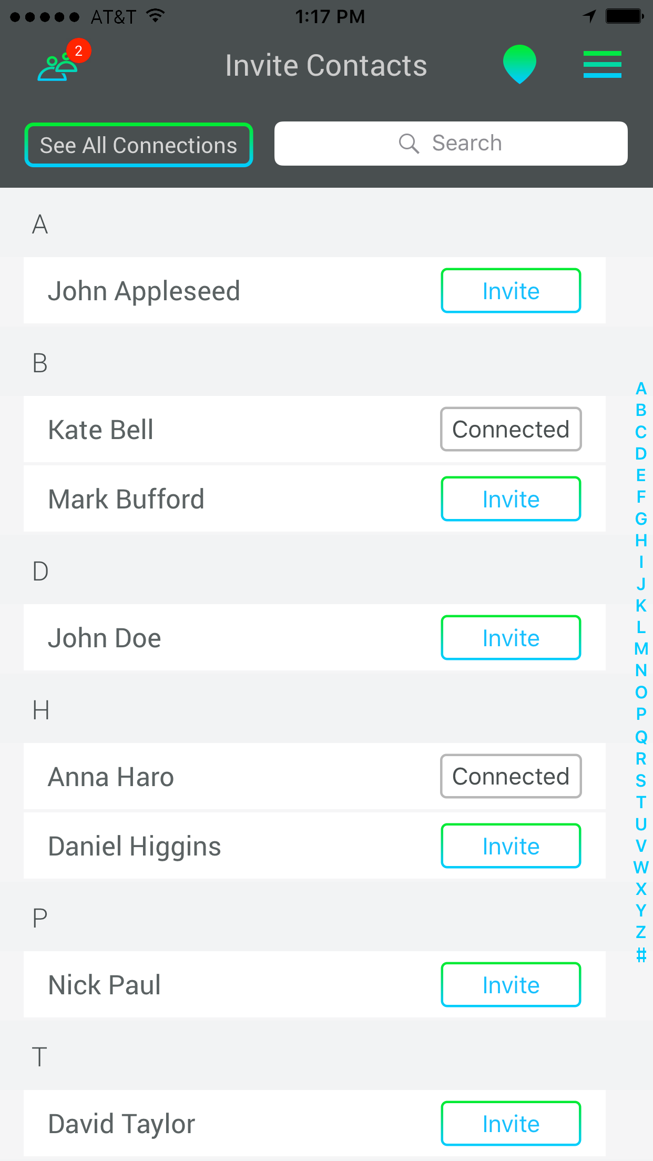The width and height of the screenshot is (653, 1161).
Task: Tap the Wi-Fi status icon
Action: (155, 16)
